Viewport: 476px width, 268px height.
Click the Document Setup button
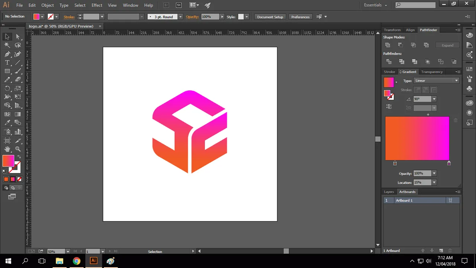click(x=270, y=17)
